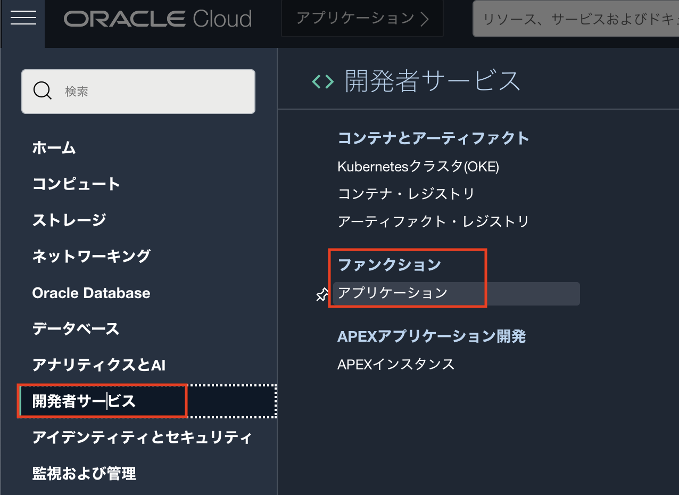Click the ORACLE Cloud logo
Viewport: 679px width, 495px height.
(158, 19)
